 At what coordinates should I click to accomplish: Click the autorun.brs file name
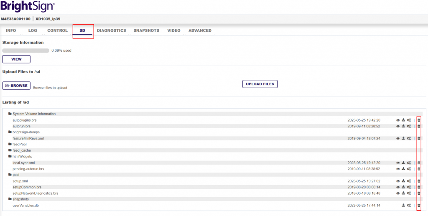(x=22, y=126)
